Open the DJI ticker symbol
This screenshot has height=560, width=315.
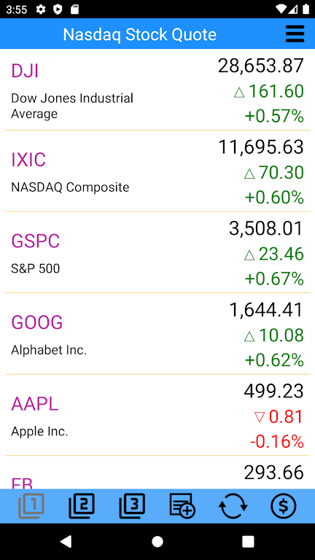25,71
